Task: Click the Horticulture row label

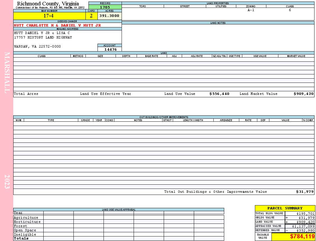Action: [27, 222]
